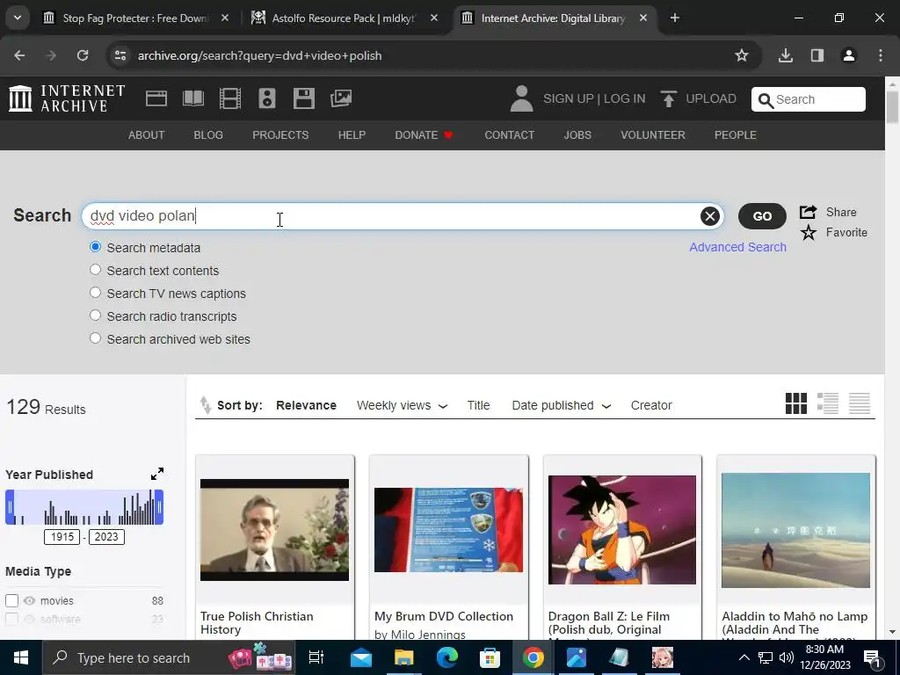The width and height of the screenshot is (900, 675).
Task: Bookmark this page with star icon
Action: [742, 55]
